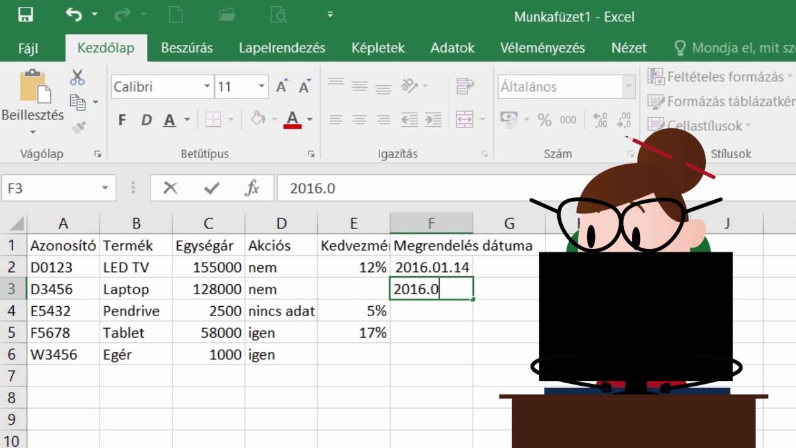
Task: Click the Copy icon in Vágólap group
Action: pos(77,101)
